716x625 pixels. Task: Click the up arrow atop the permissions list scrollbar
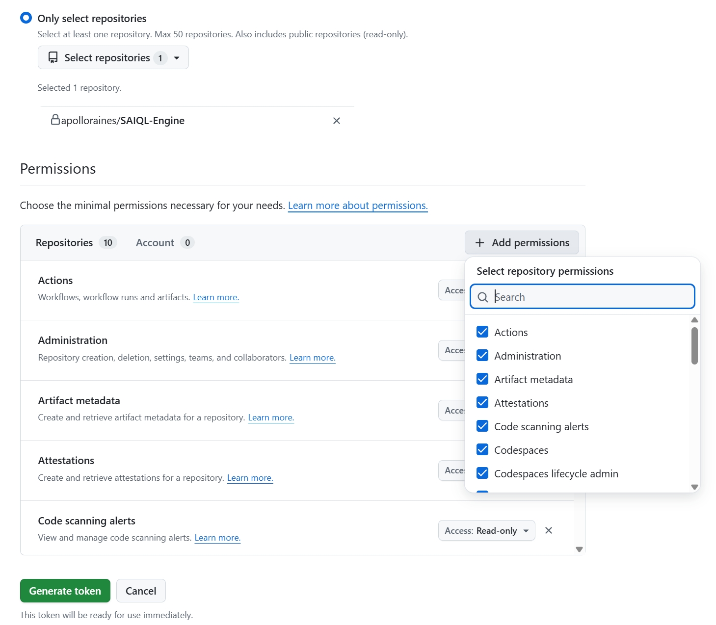point(694,320)
